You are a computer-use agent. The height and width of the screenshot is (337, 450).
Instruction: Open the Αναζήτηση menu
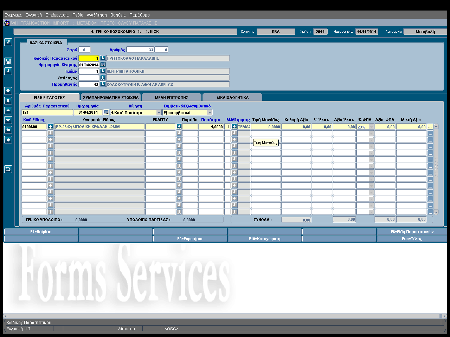click(97, 15)
